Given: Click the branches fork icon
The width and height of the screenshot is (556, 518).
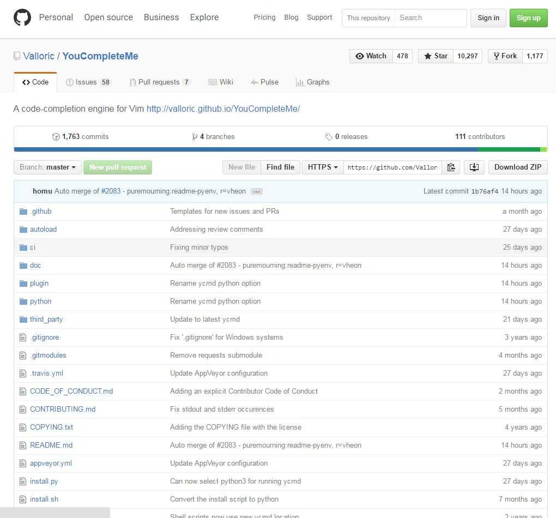Looking at the screenshot, I should (x=194, y=137).
